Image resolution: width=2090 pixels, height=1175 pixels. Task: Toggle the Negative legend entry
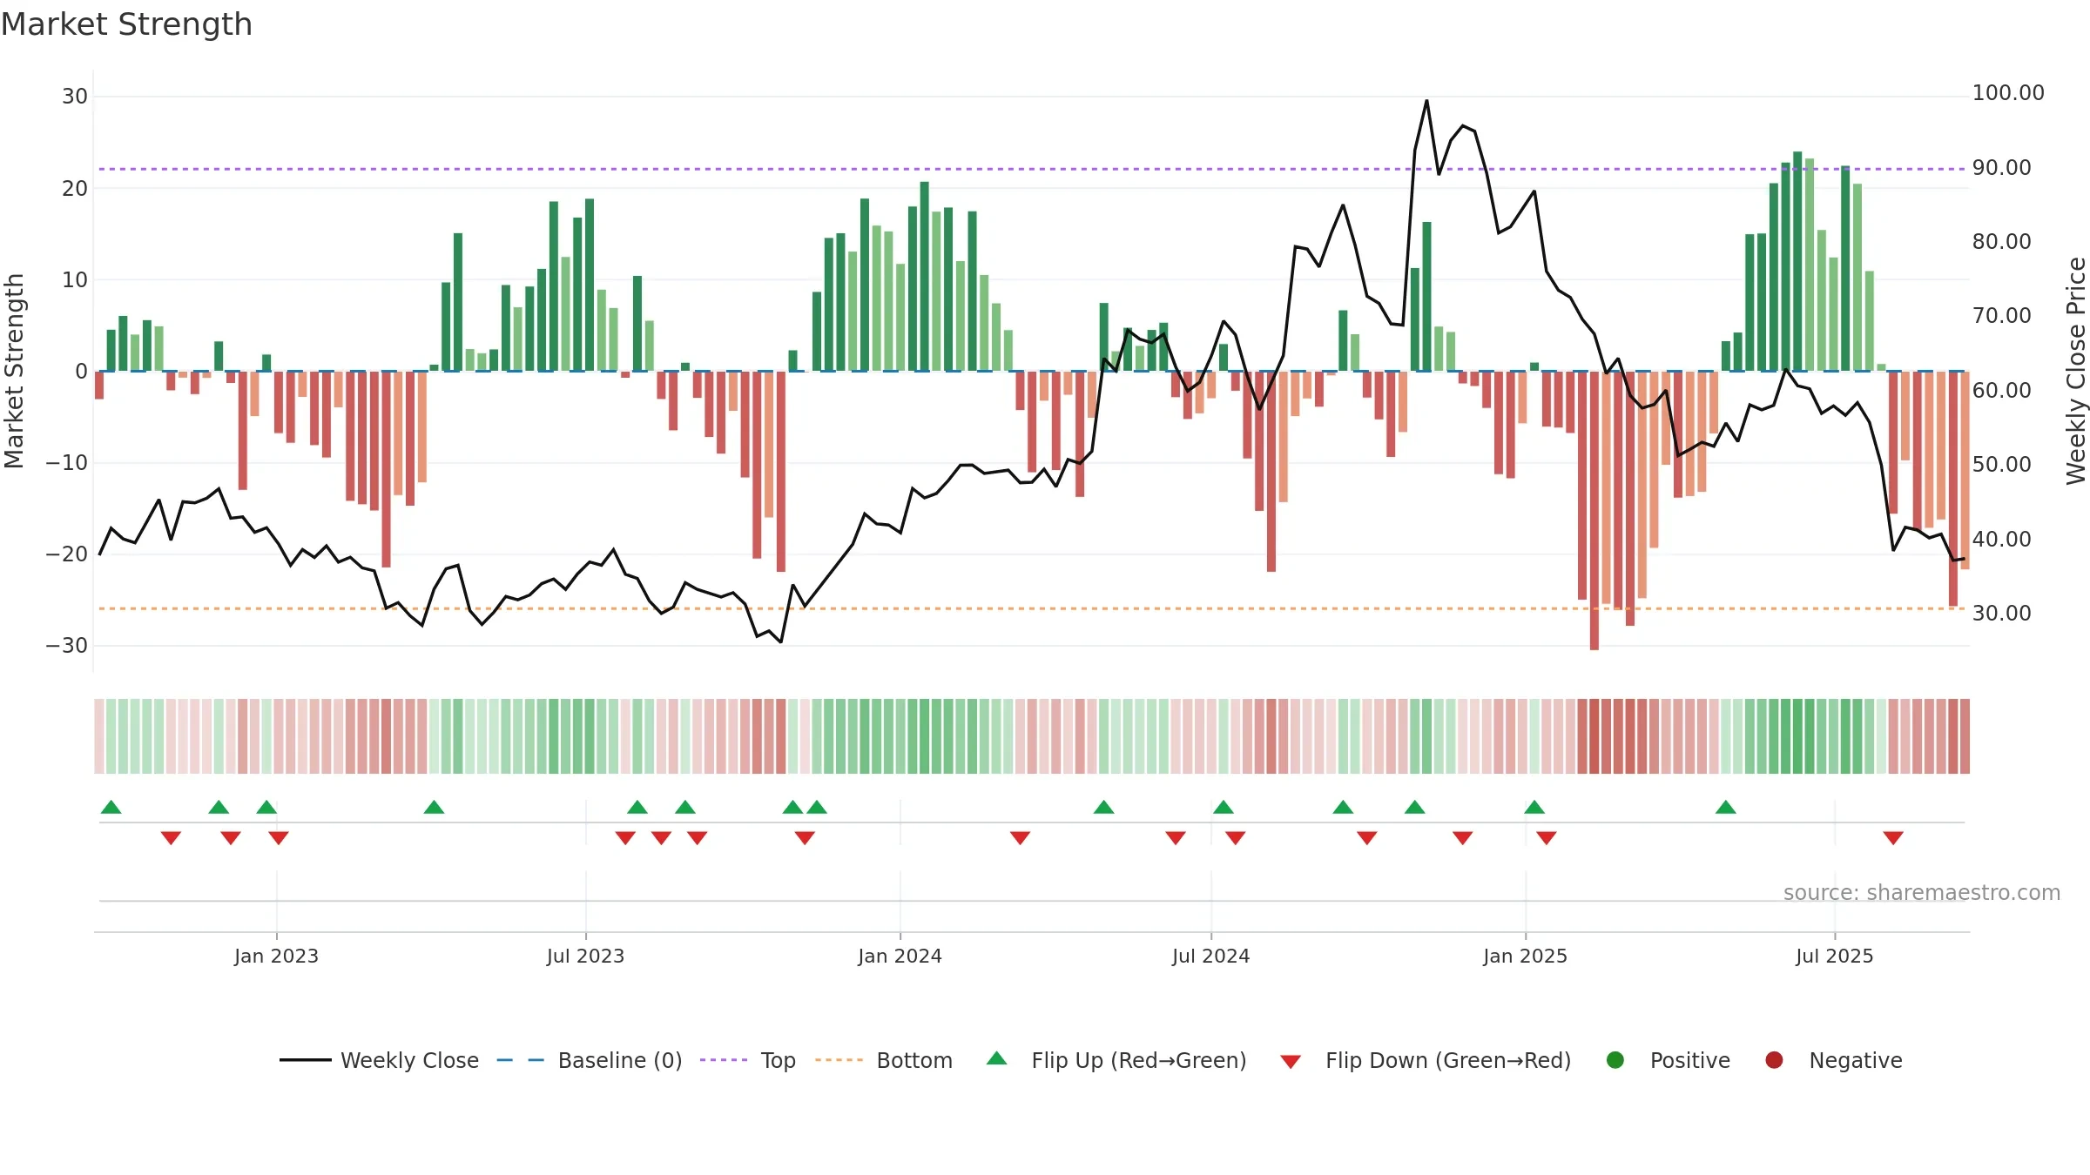point(1833,1060)
